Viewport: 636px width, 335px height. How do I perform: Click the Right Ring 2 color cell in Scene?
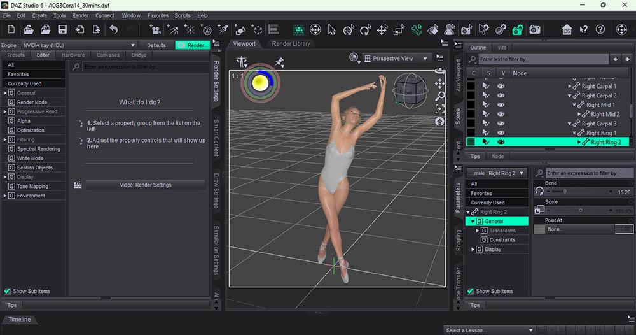click(471, 142)
